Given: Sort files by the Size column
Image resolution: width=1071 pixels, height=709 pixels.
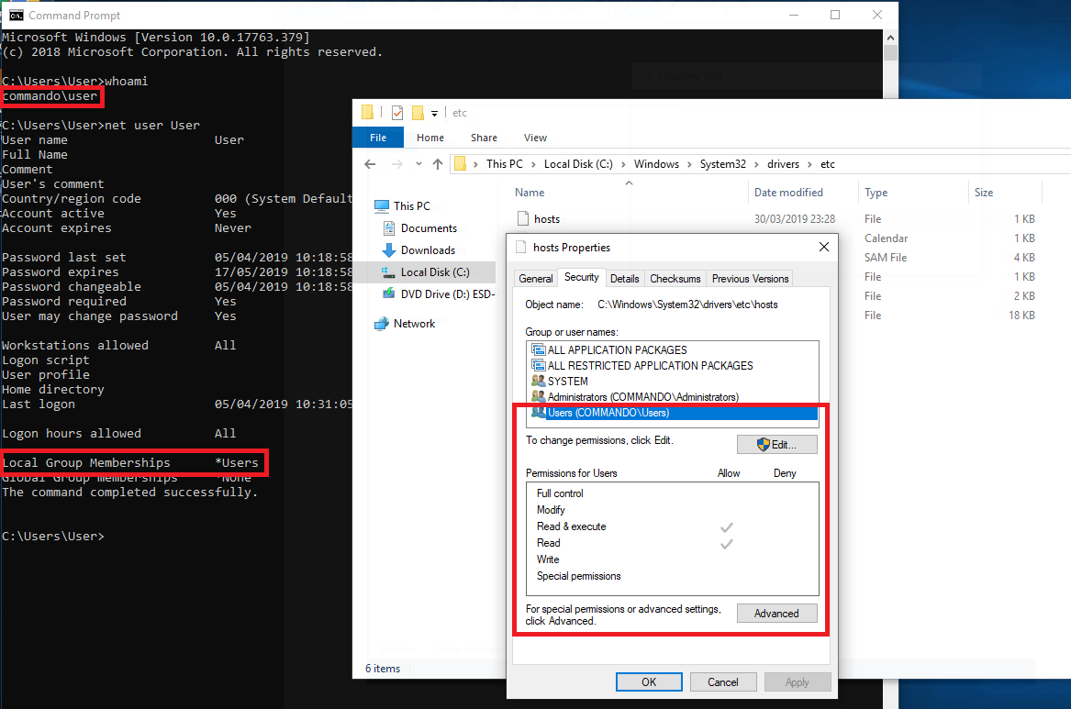Looking at the screenshot, I should tap(984, 193).
